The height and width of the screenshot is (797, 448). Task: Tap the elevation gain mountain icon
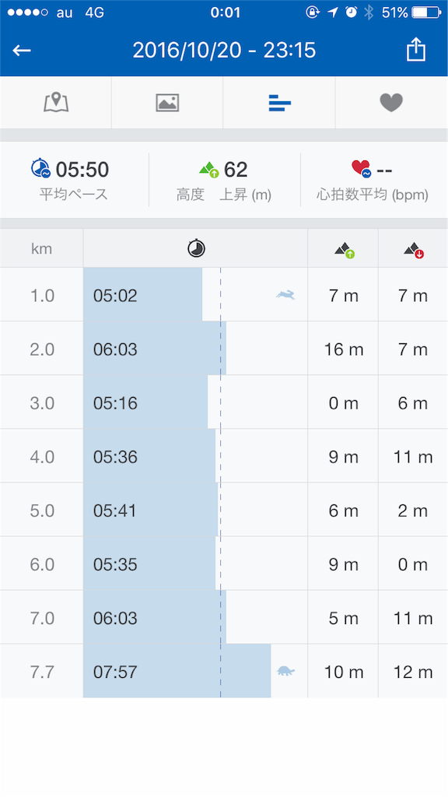[x=208, y=169]
